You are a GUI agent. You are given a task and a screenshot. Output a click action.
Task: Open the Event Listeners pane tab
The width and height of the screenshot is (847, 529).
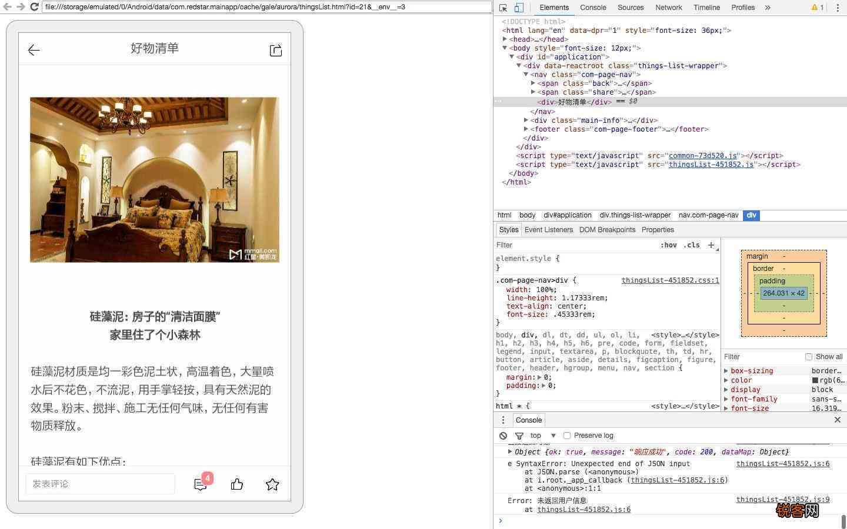click(x=548, y=230)
